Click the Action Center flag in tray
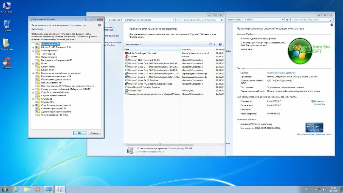This screenshot has height=193, width=343. click(x=316, y=189)
